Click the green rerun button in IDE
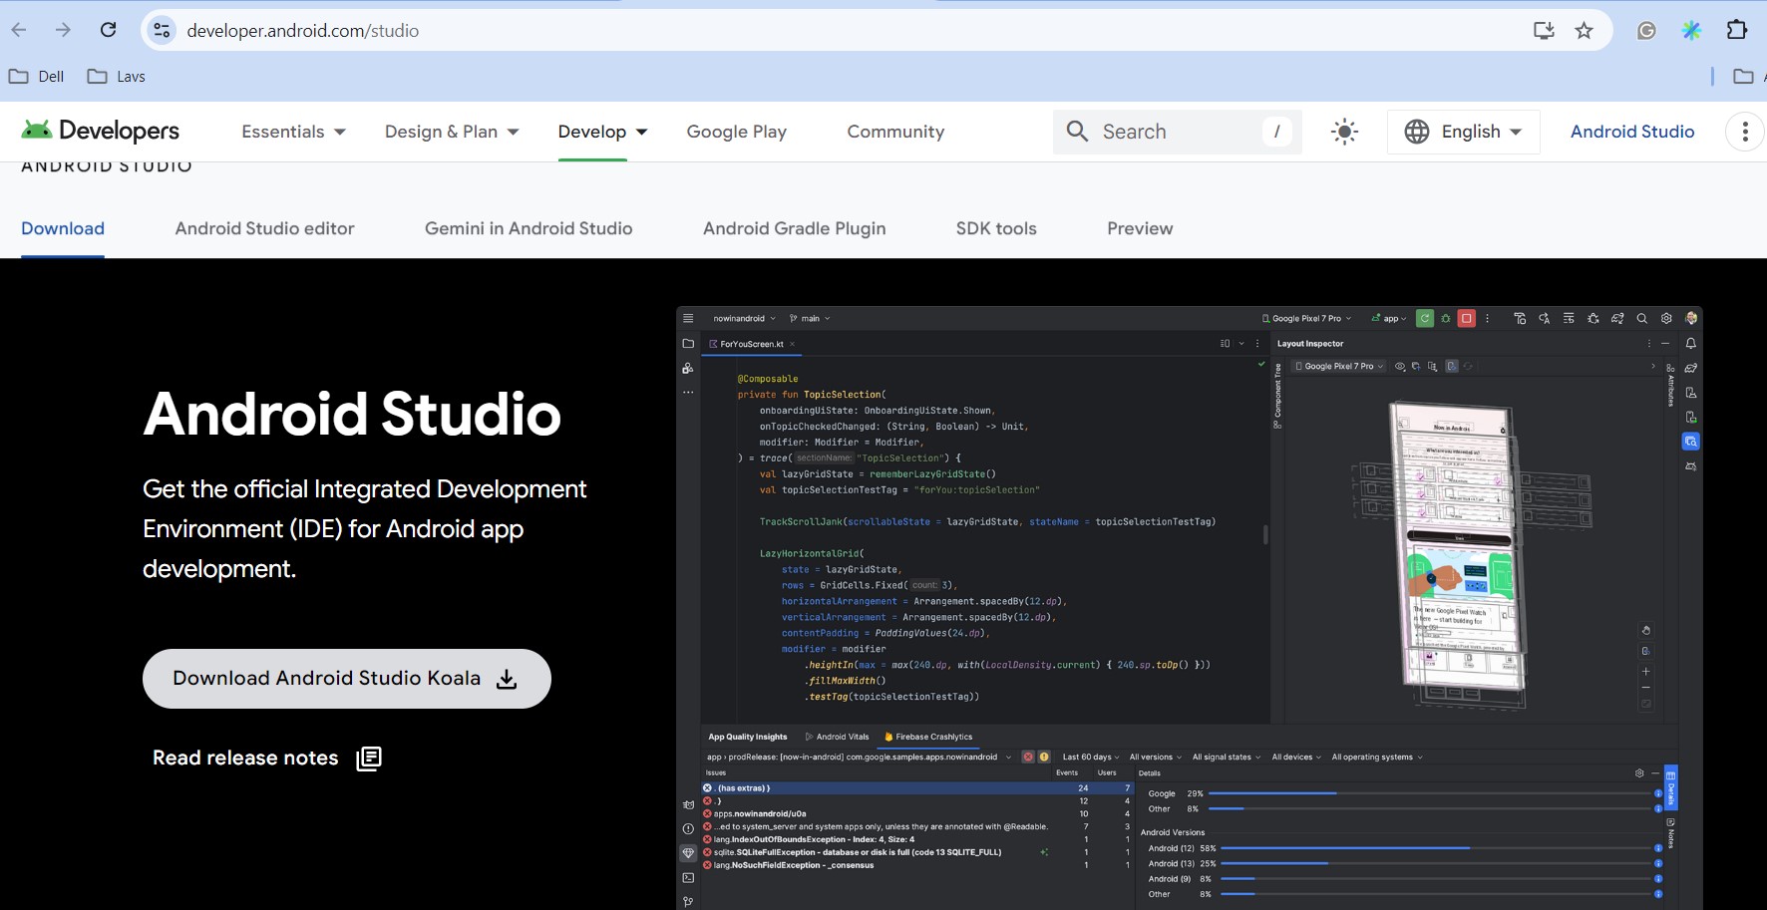The image size is (1767, 910). [1425, 319]
